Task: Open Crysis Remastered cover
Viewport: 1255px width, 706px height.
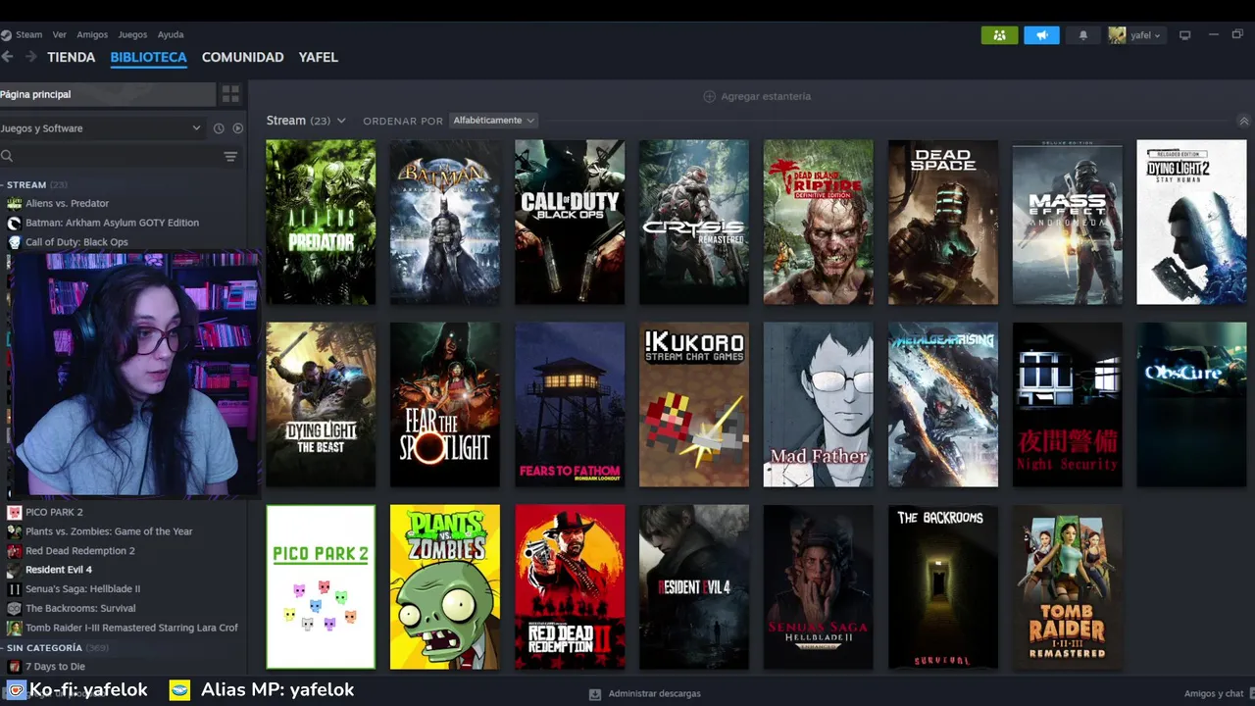Action: pos(694,222)
